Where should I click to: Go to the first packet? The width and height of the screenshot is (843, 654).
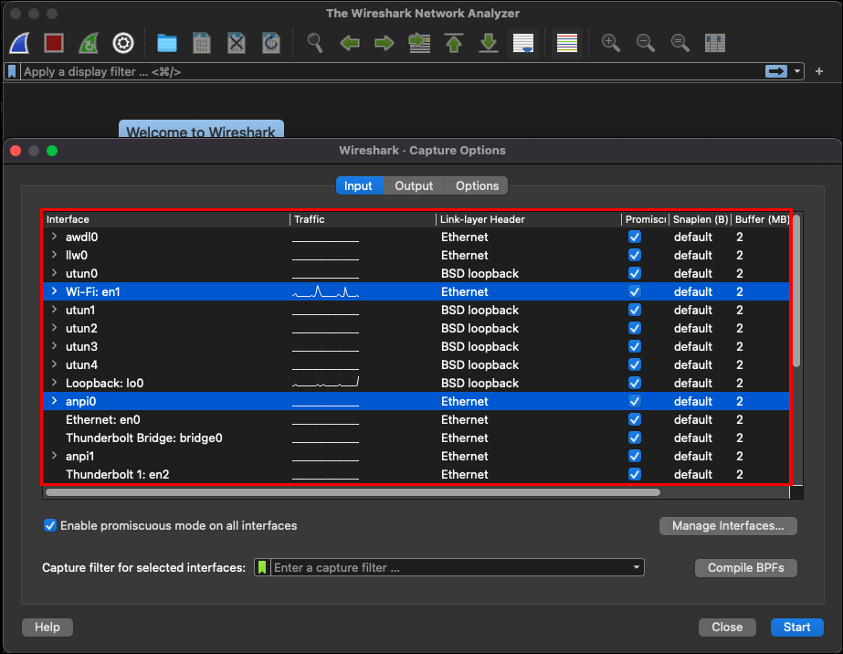pyautogui.click(x=454, y=42)
